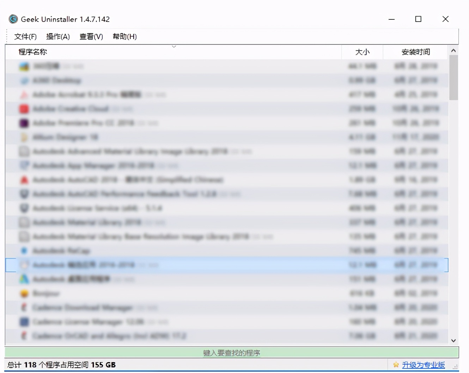
Task: Sort the list by 程序名称 column
Action: (x=173, y=52)
